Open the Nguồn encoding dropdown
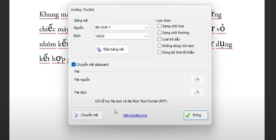This screenshot has width=276, height=140. click(x=146, y=27)
